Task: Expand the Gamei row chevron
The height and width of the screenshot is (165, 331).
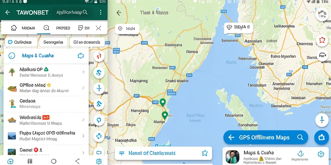Action: (x=83, y=152)
